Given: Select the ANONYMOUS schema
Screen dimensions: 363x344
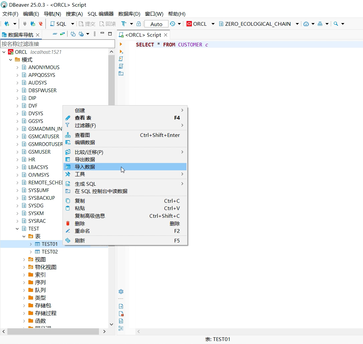Looking at the screenshot, I should (44, 67).
